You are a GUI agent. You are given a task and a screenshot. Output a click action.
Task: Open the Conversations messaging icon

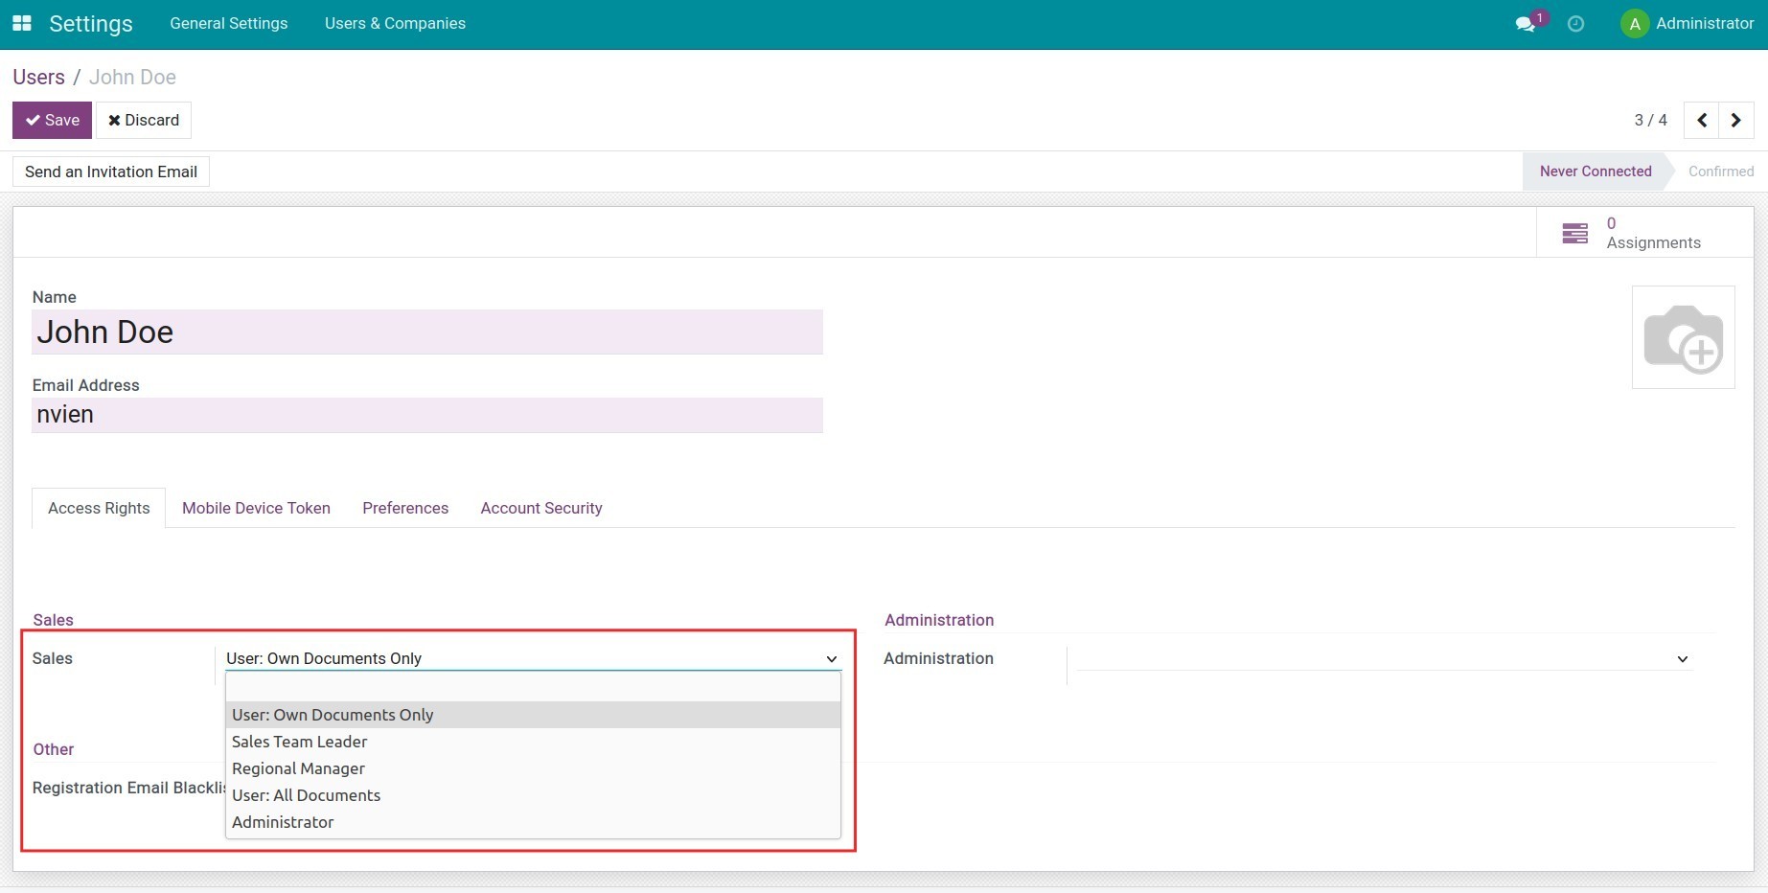pos(1524,23)
